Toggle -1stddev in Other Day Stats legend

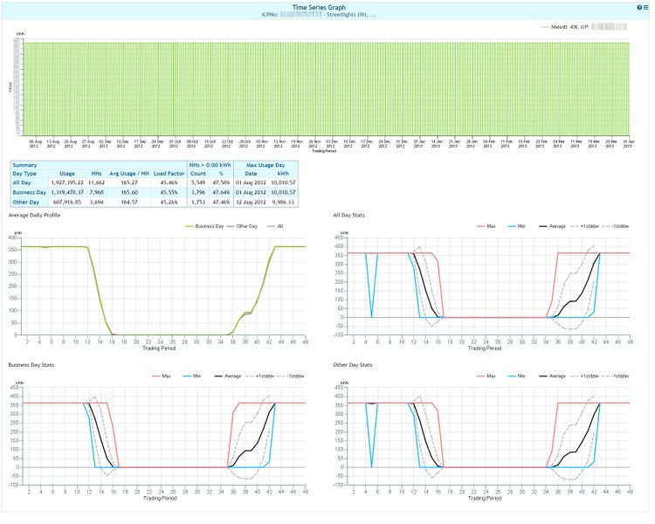coord(616,376)
